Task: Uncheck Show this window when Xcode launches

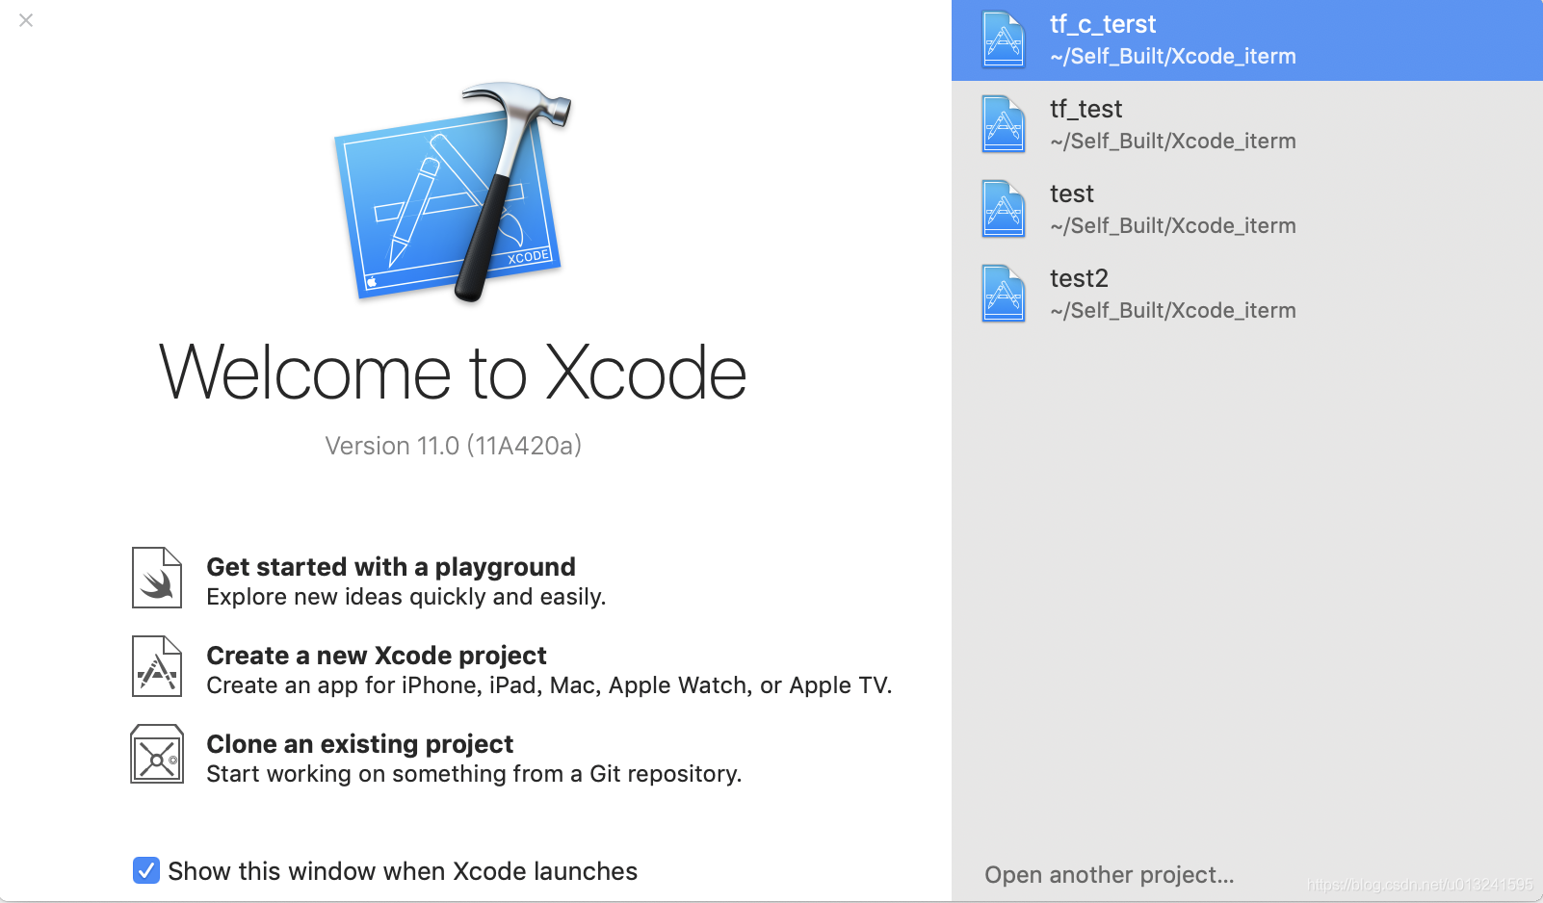Action: 145,871
